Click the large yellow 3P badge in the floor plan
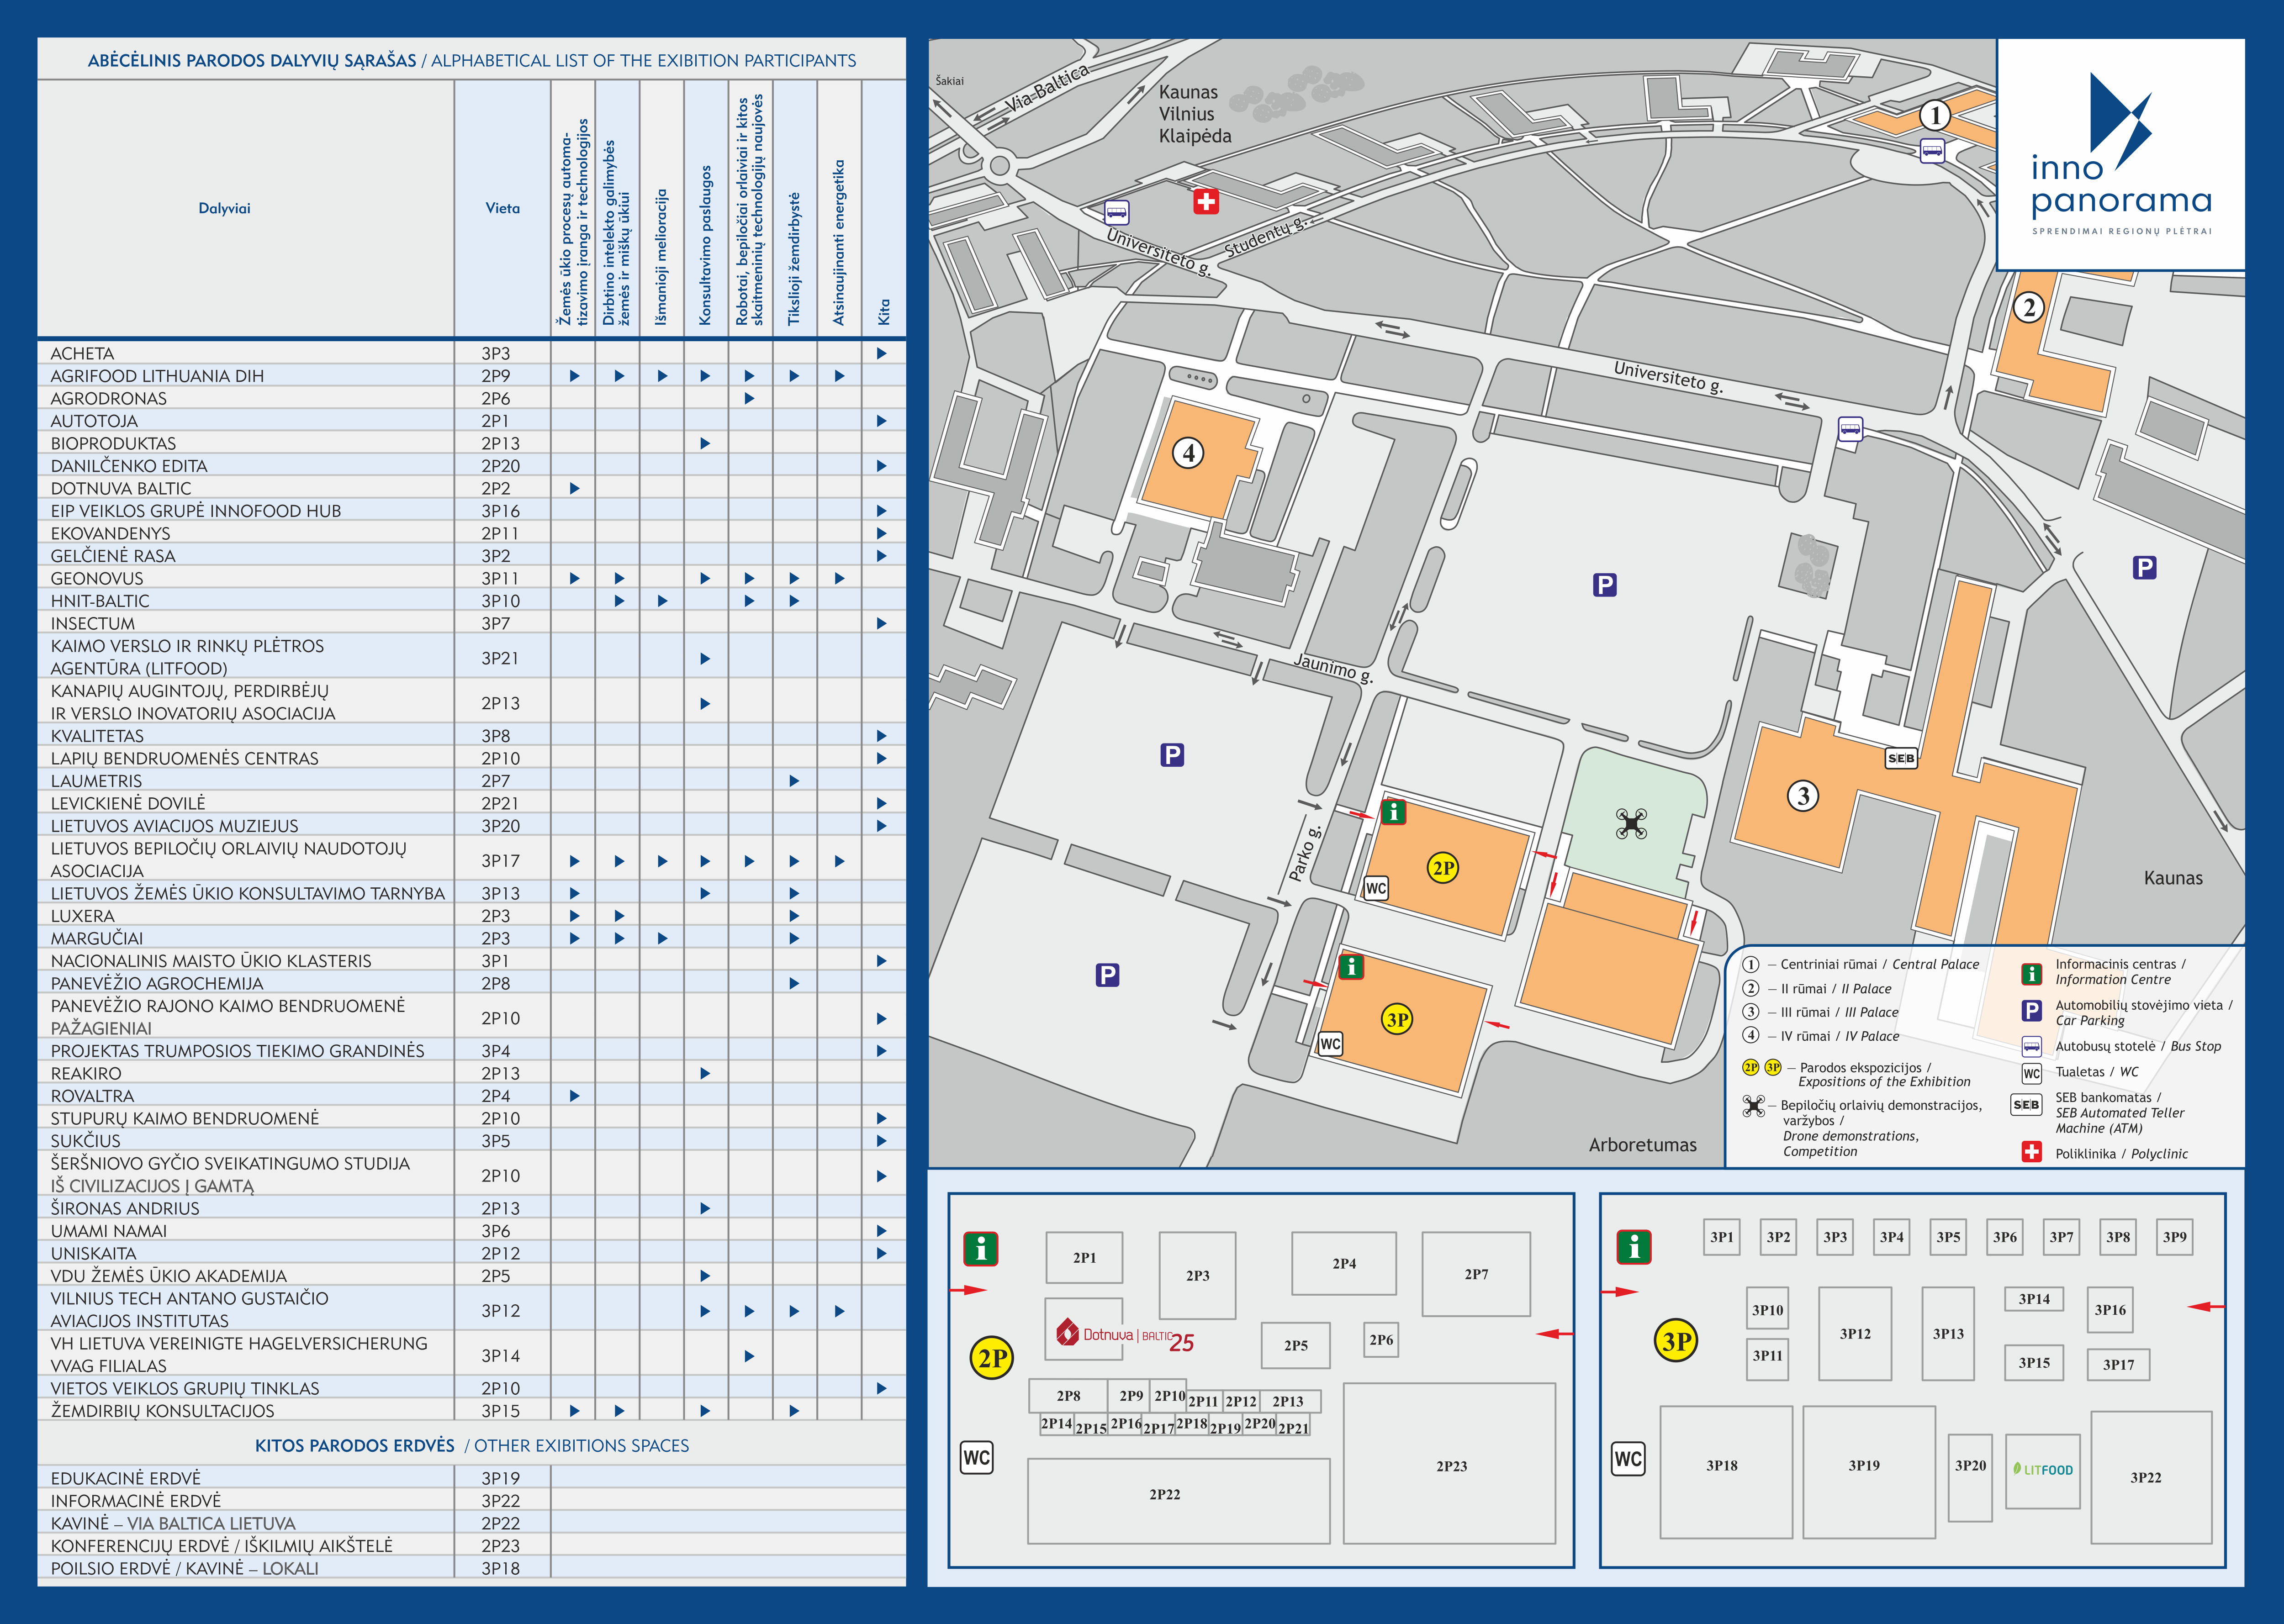This screenshot has width=2284, height=1624. coord(1677,1341)
